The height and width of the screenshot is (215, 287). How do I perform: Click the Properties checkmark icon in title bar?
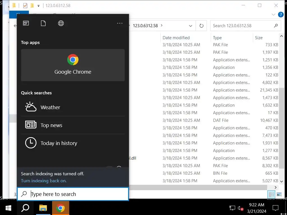click(25, 6)
